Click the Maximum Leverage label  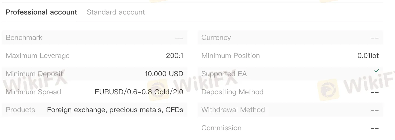pyautogui.click(x=38, y=56)
